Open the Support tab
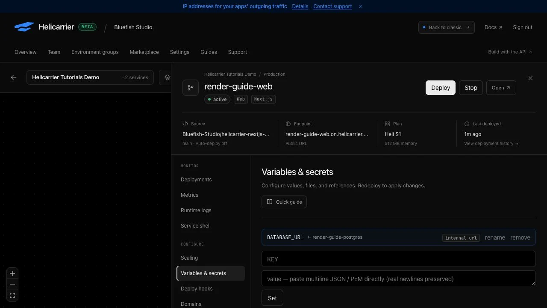The height and width of the screenshot is (308, 547). (238, 52)
